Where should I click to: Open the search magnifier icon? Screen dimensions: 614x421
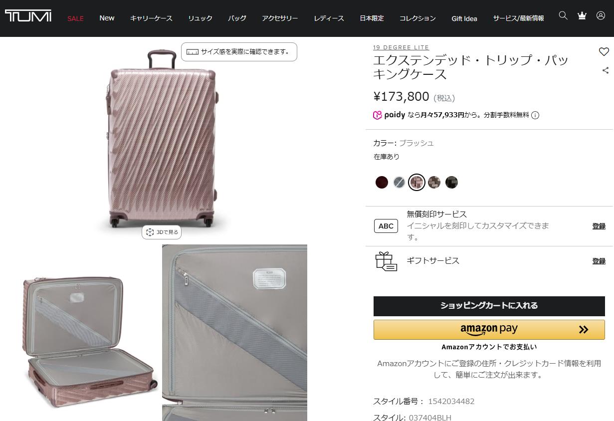click(x=563, y=15)
